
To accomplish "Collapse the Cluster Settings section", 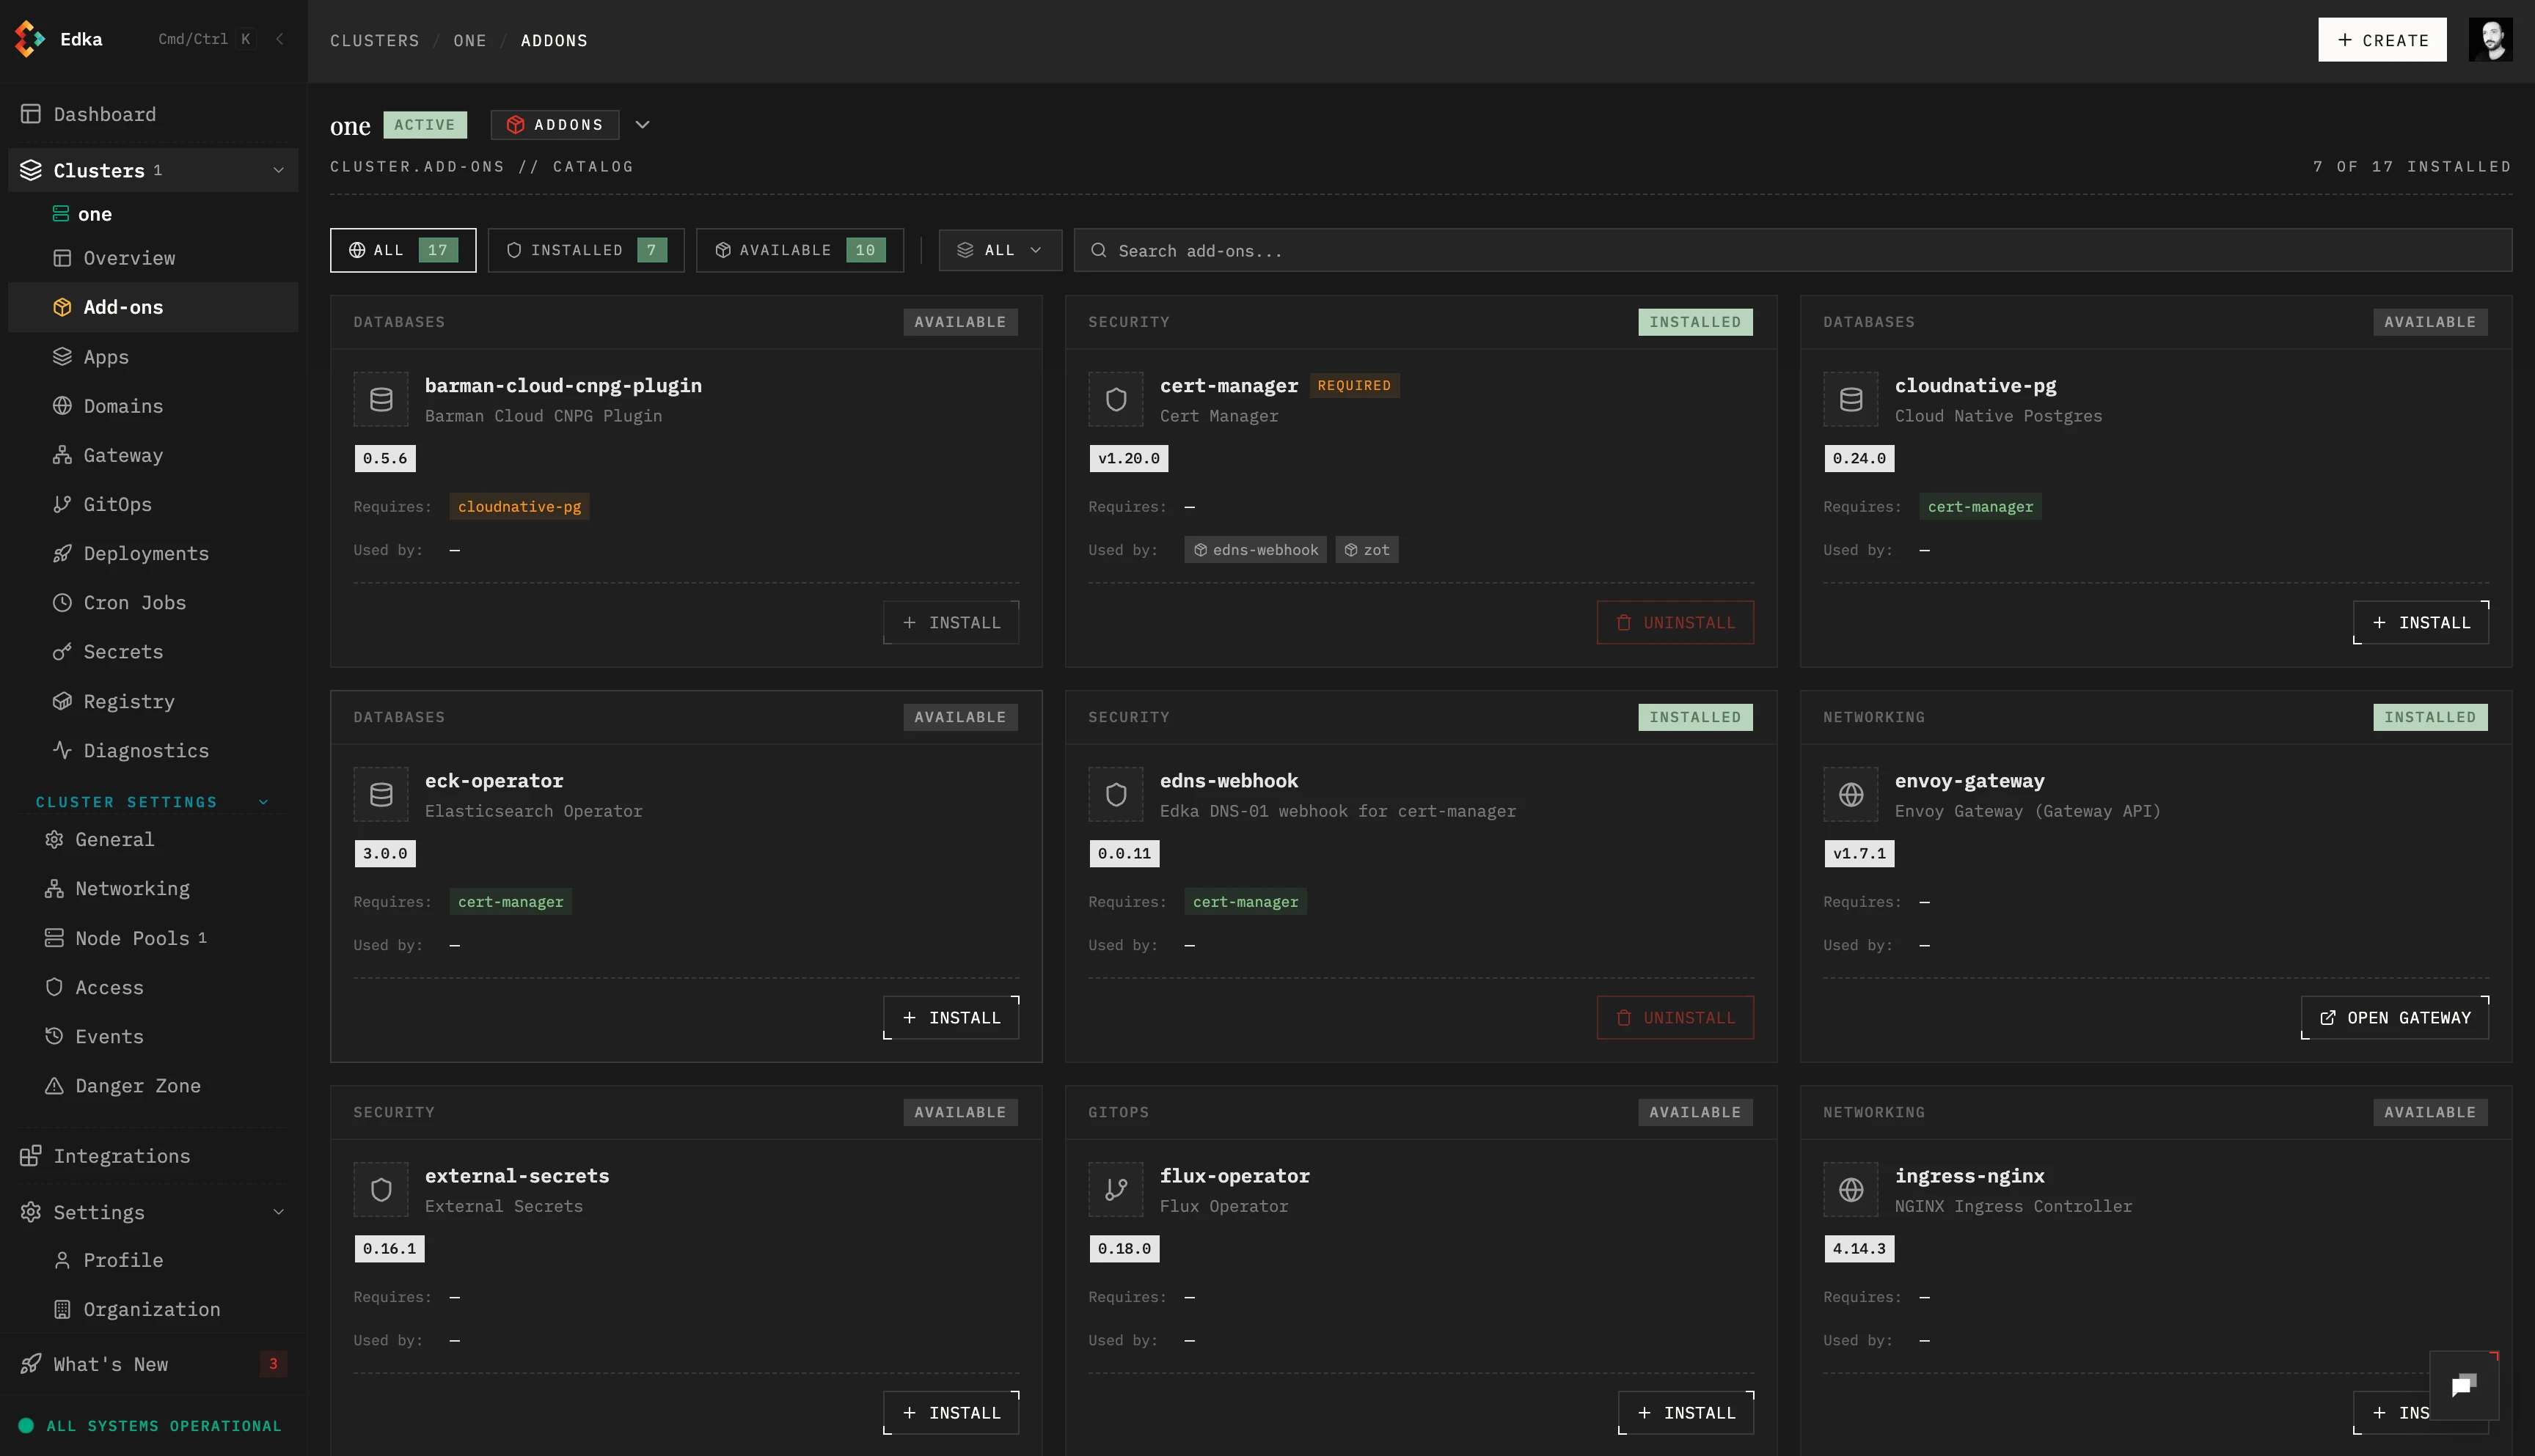I will pyautogui.click(x=263, y=802).
